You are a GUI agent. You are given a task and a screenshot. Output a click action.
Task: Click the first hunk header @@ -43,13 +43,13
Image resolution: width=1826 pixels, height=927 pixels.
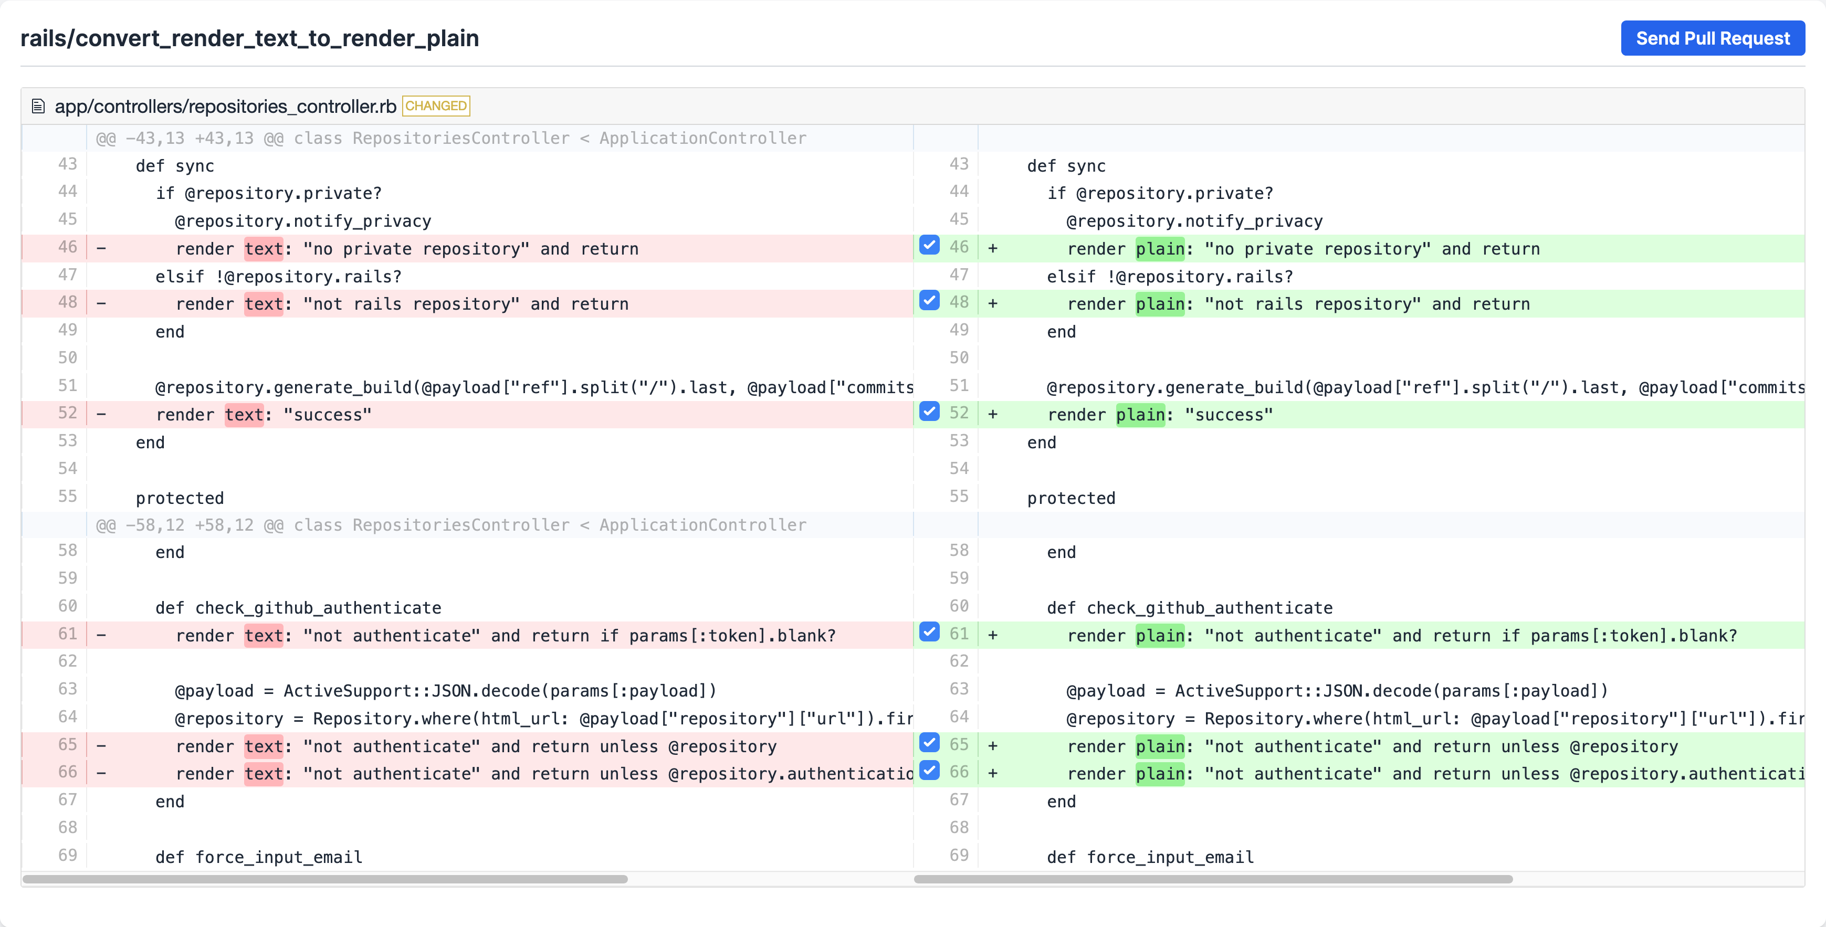pyautogui.click(x=451, y=138)
